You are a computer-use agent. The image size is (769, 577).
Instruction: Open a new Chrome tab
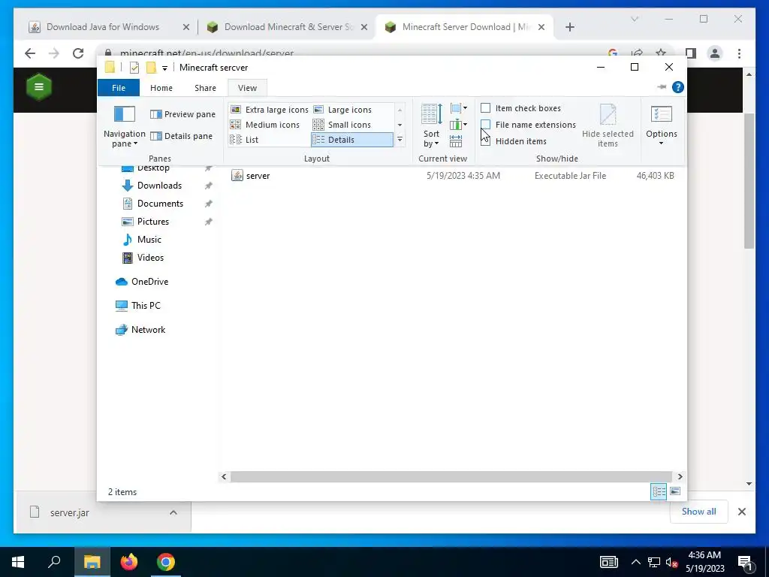[x=569, y=28]
